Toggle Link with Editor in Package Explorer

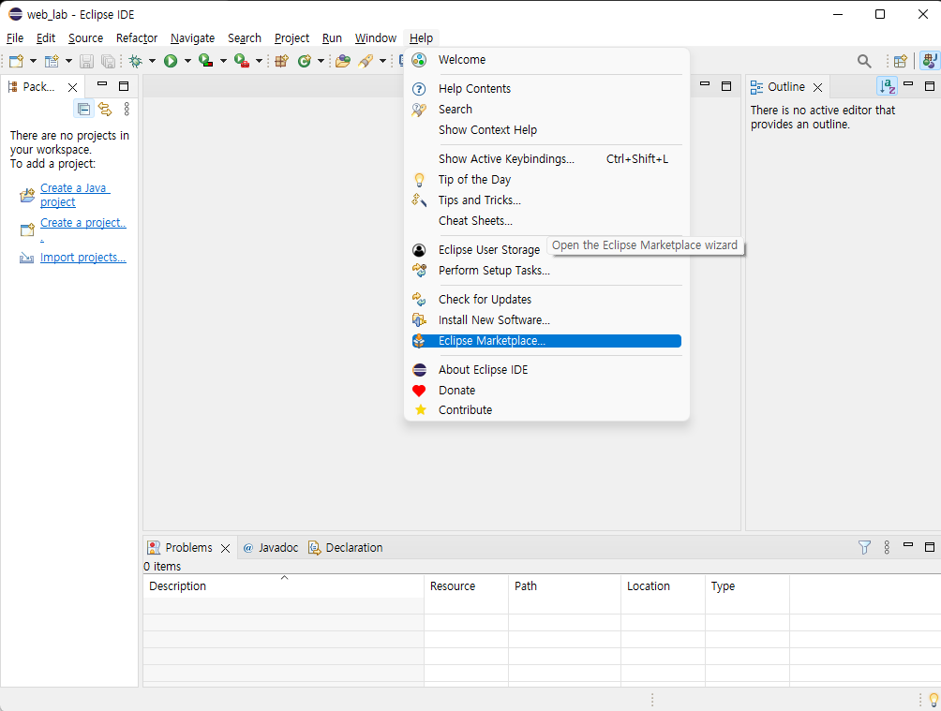point(105,110)
